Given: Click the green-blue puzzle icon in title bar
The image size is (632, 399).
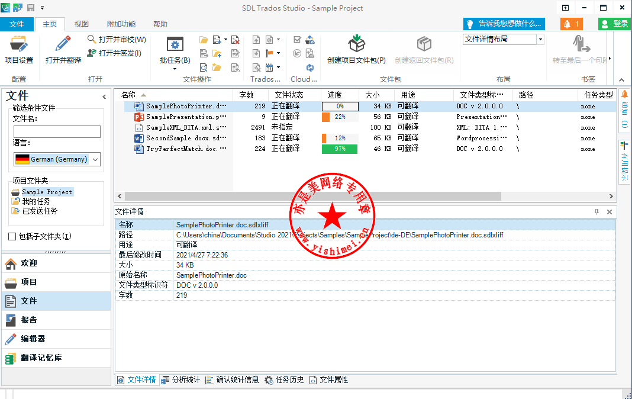Looking at the screenshot, I should click(18, 8).
